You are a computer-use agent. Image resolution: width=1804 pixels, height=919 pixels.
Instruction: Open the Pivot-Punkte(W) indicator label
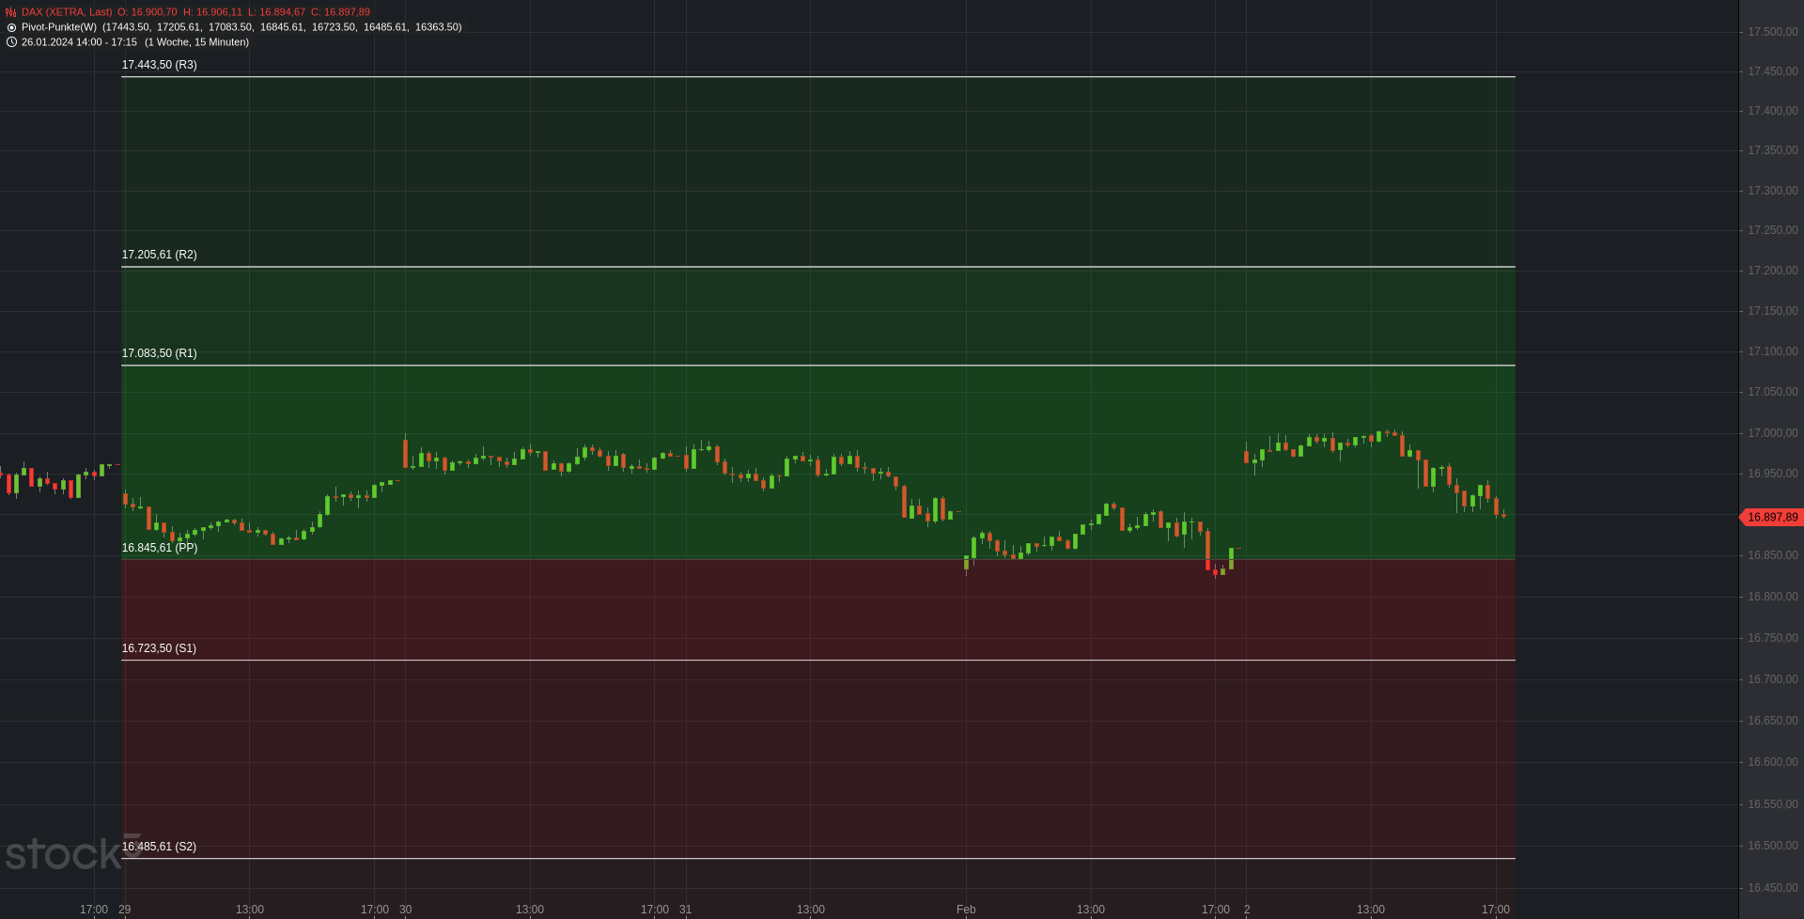[x=59, y=27]
